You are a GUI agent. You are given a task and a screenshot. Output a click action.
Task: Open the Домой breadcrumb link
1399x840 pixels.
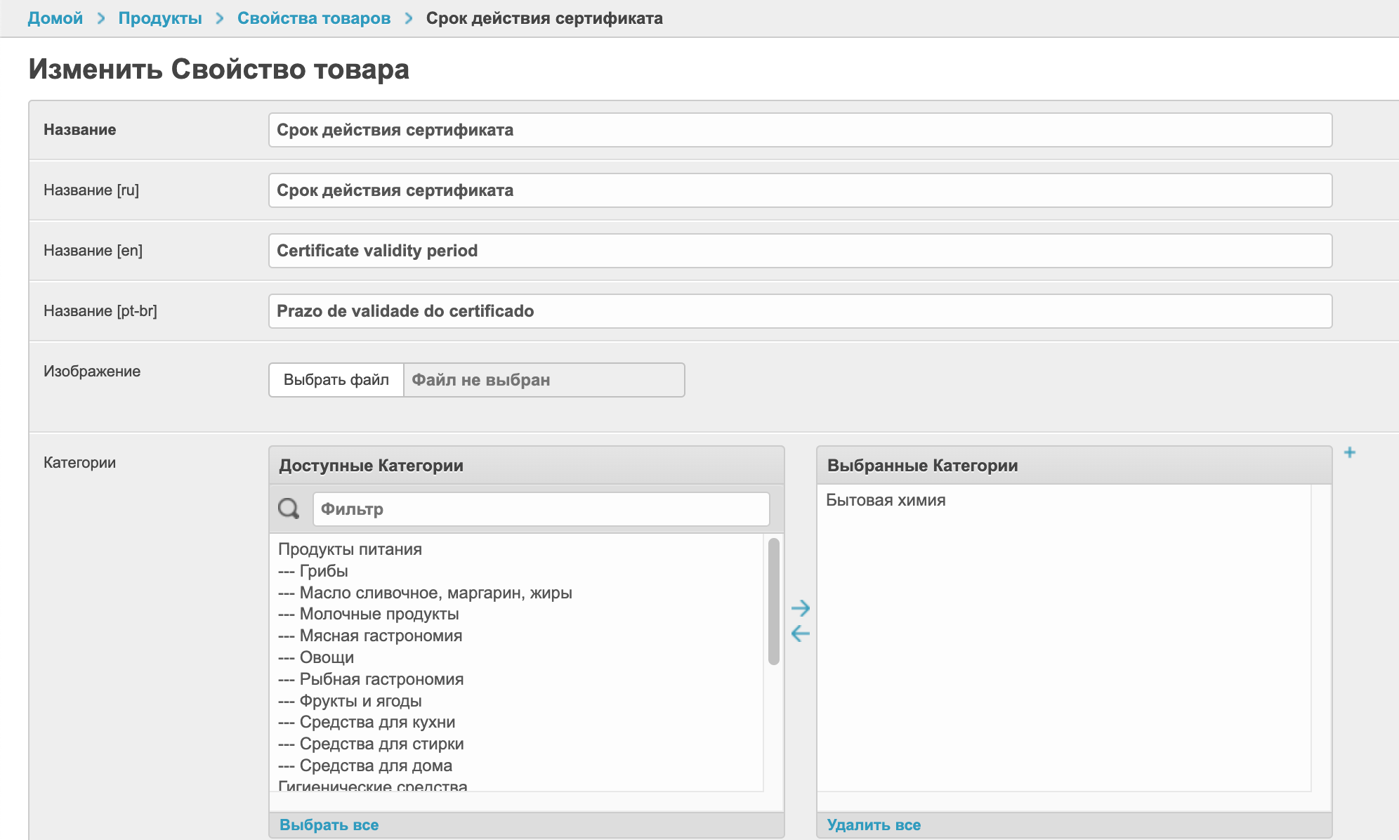(x=55, y=18)
